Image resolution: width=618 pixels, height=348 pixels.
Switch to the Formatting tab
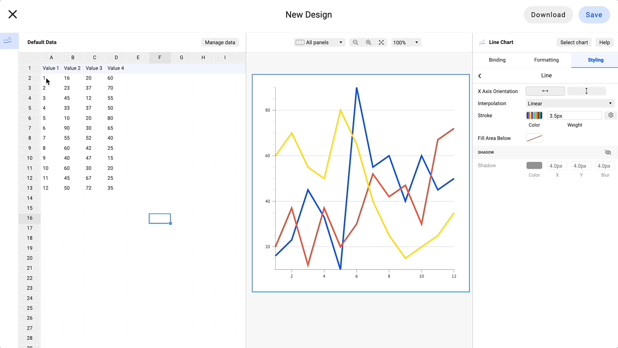[546, 59]
